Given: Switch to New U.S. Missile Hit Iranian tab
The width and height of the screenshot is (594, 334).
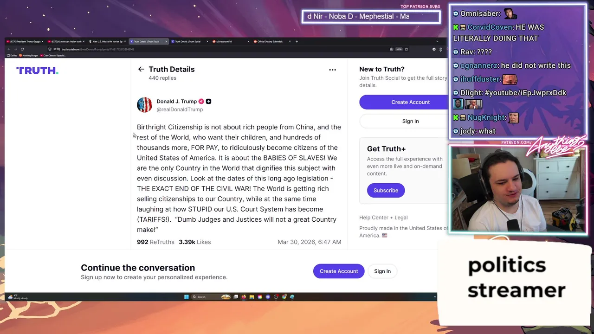Looking at the screenshot, I should pos(107,41).
